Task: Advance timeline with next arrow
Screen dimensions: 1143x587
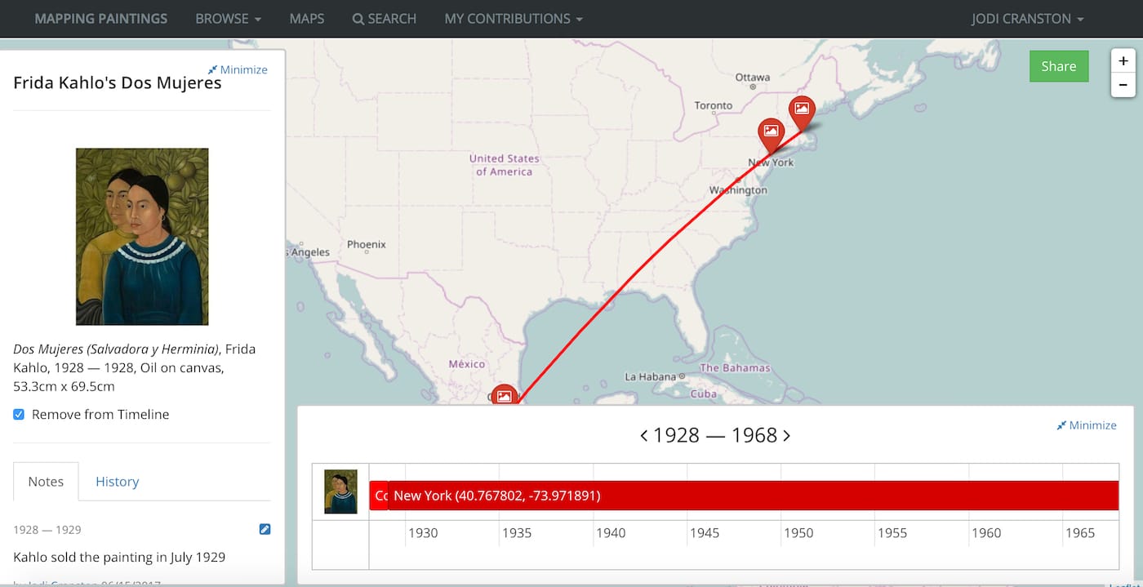Action: 786,435
